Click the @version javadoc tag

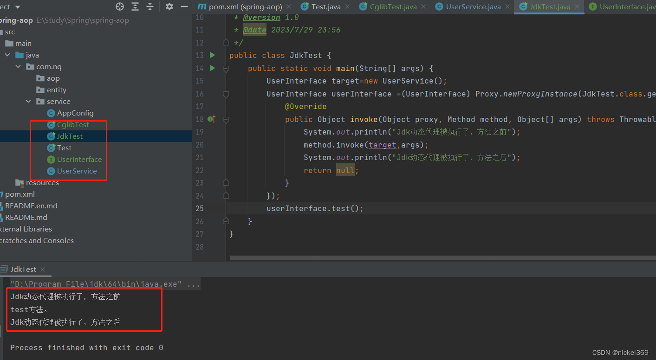(x=261, y=17)
